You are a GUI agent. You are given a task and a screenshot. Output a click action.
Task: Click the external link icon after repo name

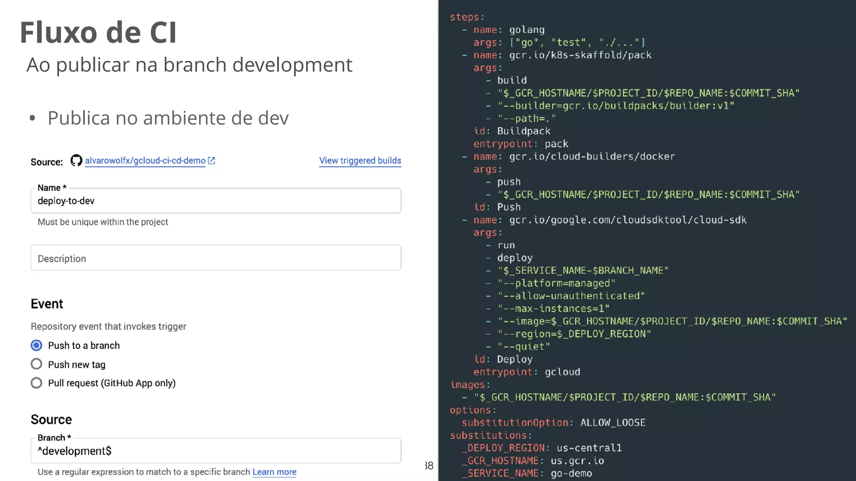point(211,160)
